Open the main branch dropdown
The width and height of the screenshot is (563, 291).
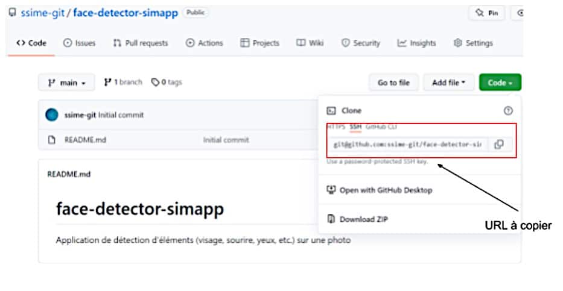tap(66, 83)
